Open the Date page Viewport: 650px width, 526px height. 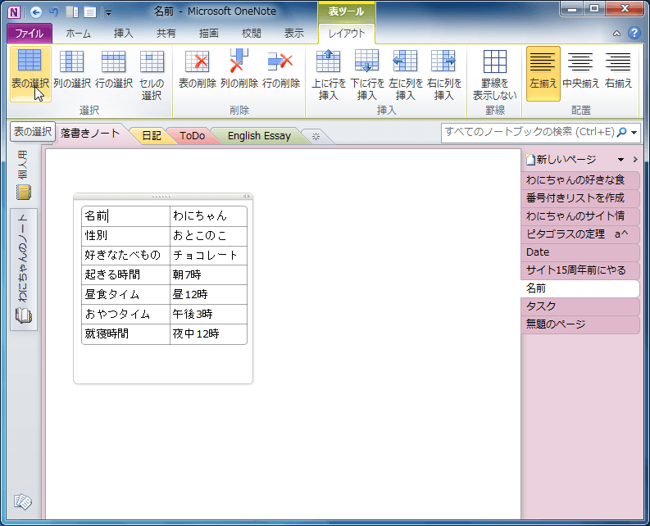(580, 252)
